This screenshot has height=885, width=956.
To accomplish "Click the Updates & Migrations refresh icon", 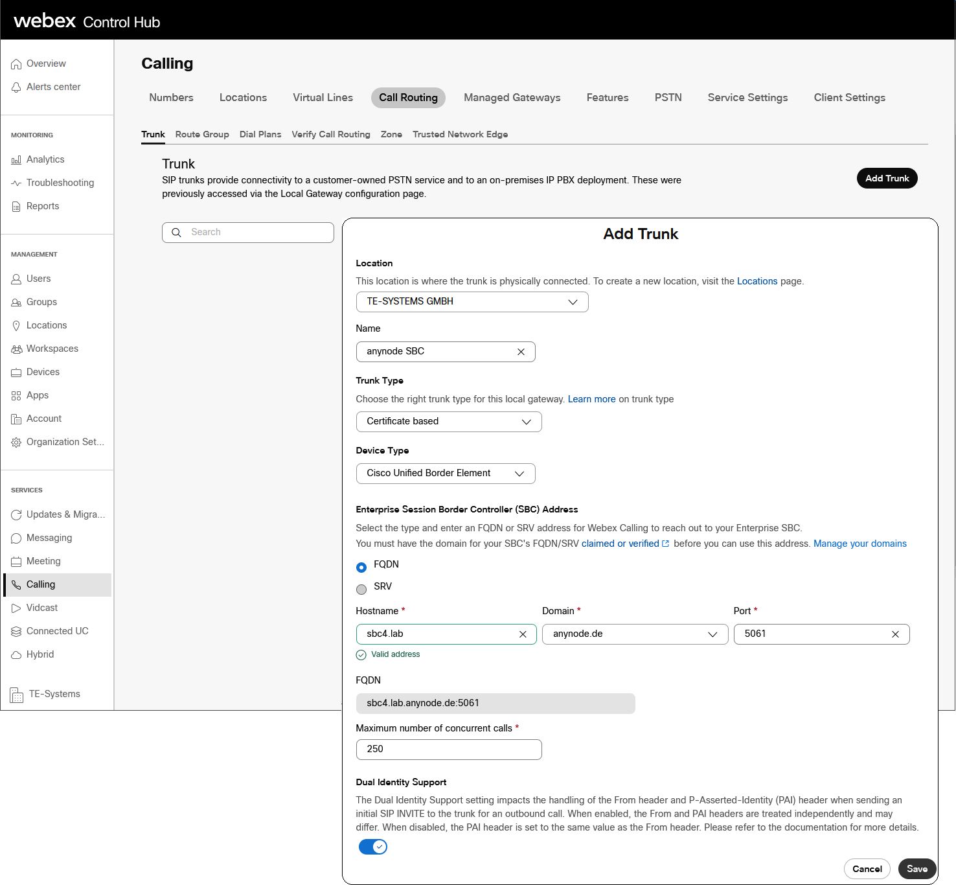I will 16,515.
